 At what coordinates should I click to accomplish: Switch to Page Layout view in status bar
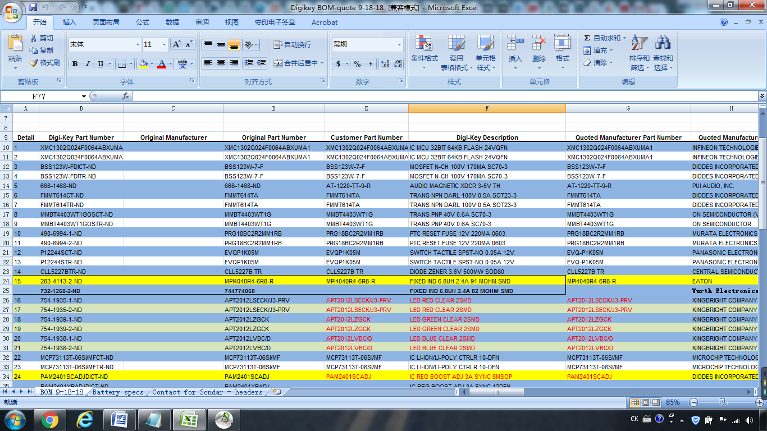point(646,402)
